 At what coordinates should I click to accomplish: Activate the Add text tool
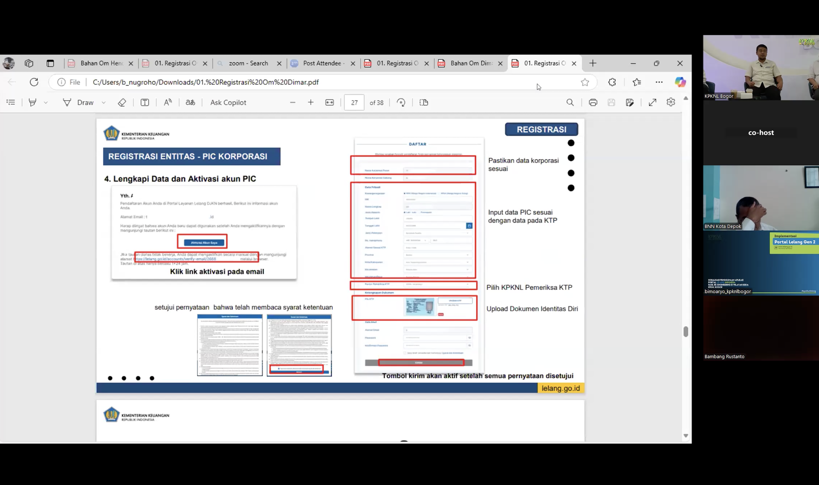point(145,103)
